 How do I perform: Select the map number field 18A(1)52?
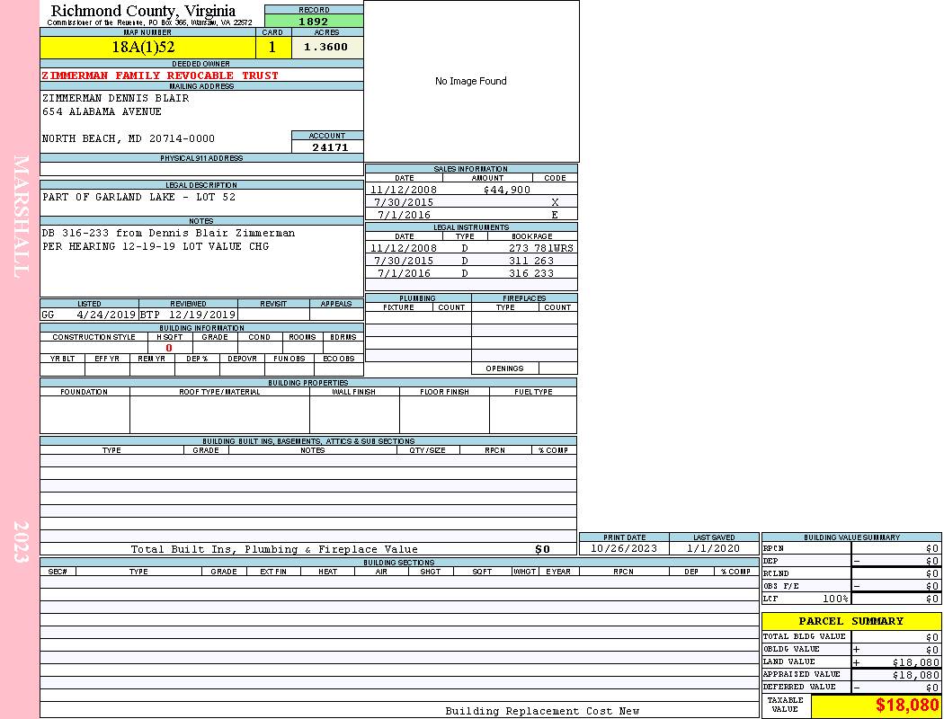pyautogui.click(x=147, y=48)
